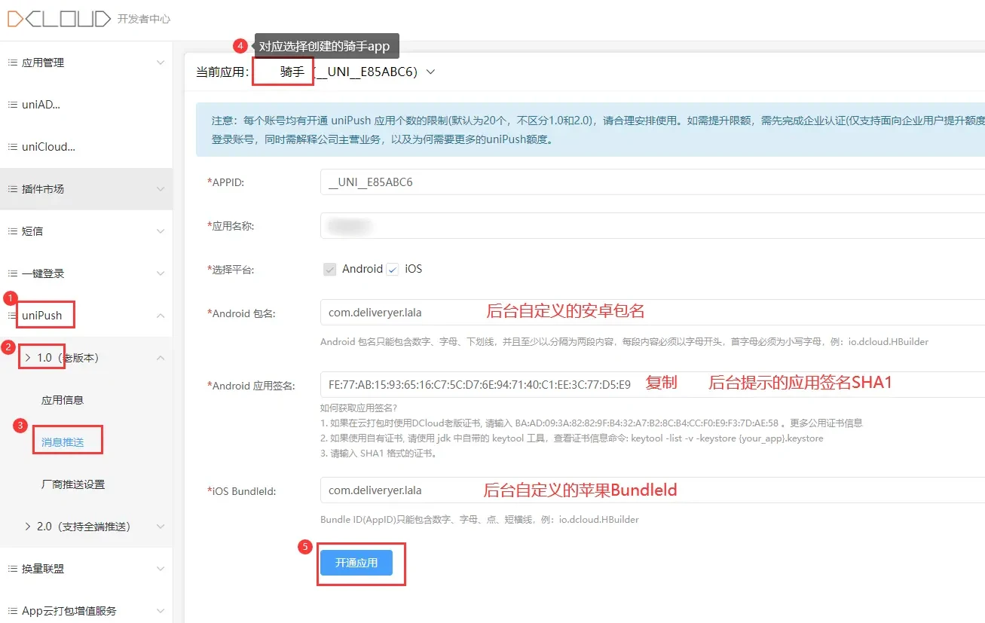Focus the iOS BundleId input field
985x623 pixels.
[653, 490]
